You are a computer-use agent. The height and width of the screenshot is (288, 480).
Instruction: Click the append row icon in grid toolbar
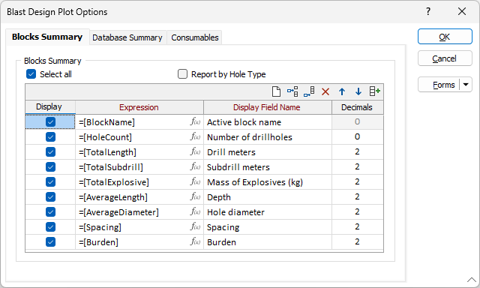tap(309, 91)
